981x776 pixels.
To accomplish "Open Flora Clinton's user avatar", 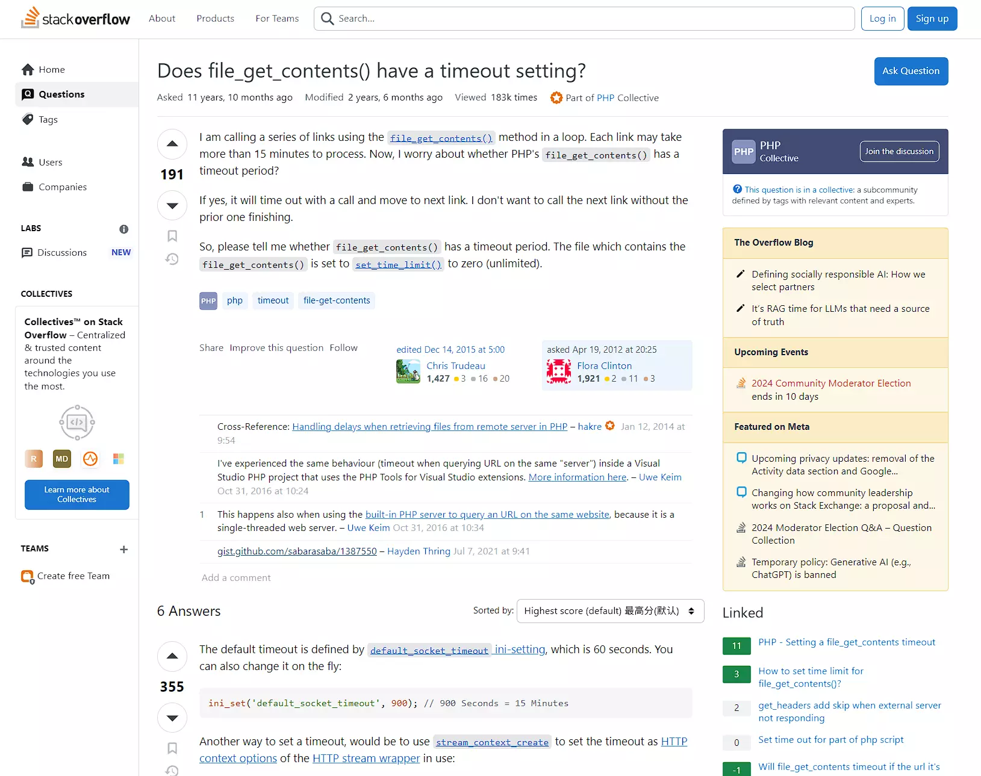I will point(558,371).
